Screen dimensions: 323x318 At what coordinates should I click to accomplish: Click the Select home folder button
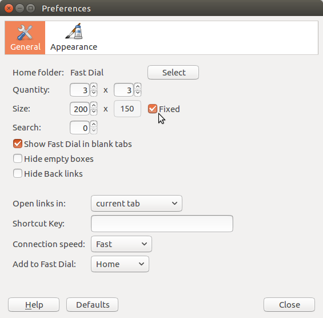click(x=173, y=72)
